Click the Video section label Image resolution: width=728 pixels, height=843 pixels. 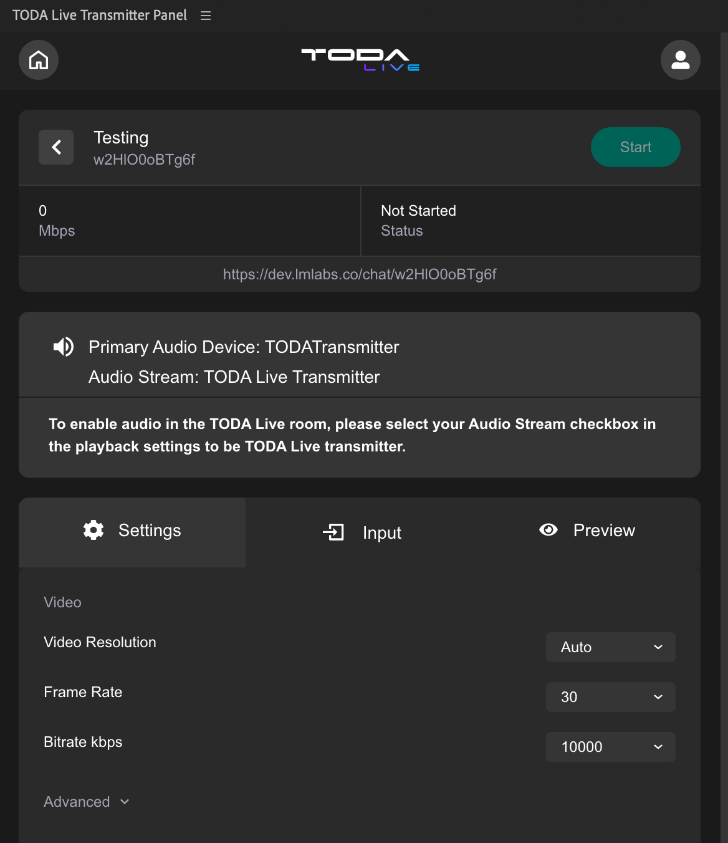click(62, 602)
